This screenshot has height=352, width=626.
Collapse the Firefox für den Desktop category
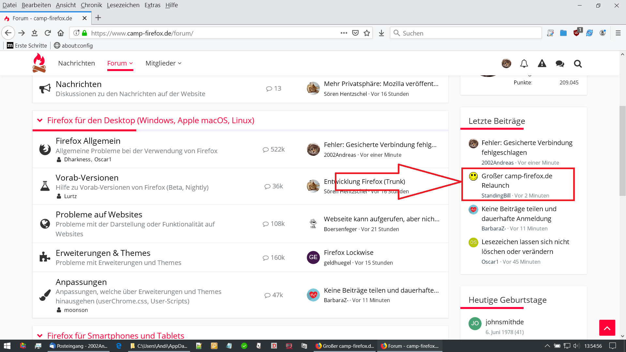click(x=40, y=120)
